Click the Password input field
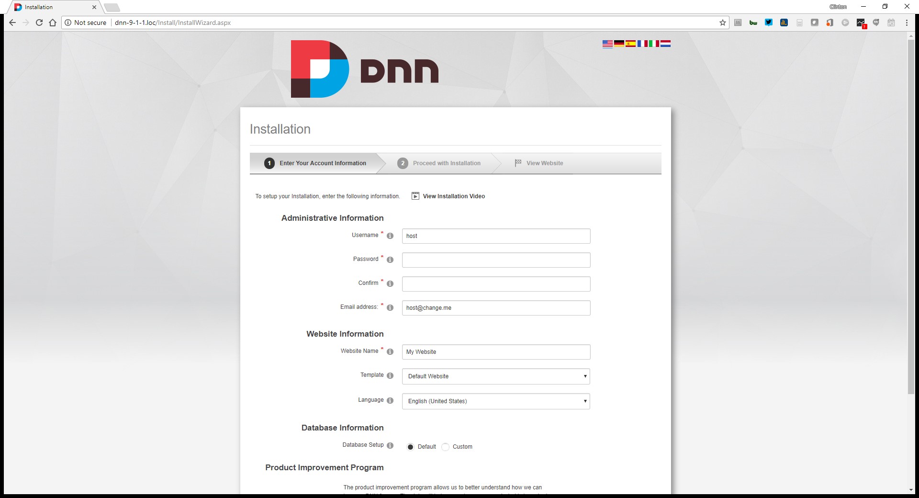Screen dimensions: 919x498 pos(496,260)
